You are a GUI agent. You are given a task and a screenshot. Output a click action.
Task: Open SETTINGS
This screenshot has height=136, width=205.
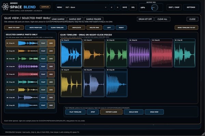coord(191,7)
